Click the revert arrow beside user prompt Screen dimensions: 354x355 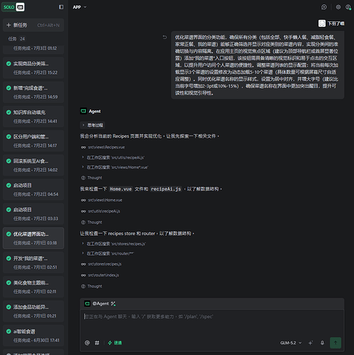[x=165, y=37]
